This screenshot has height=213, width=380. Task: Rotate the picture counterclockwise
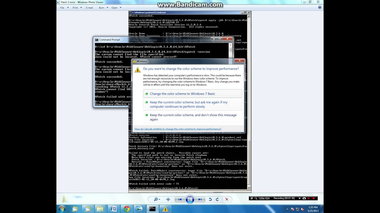210,199
